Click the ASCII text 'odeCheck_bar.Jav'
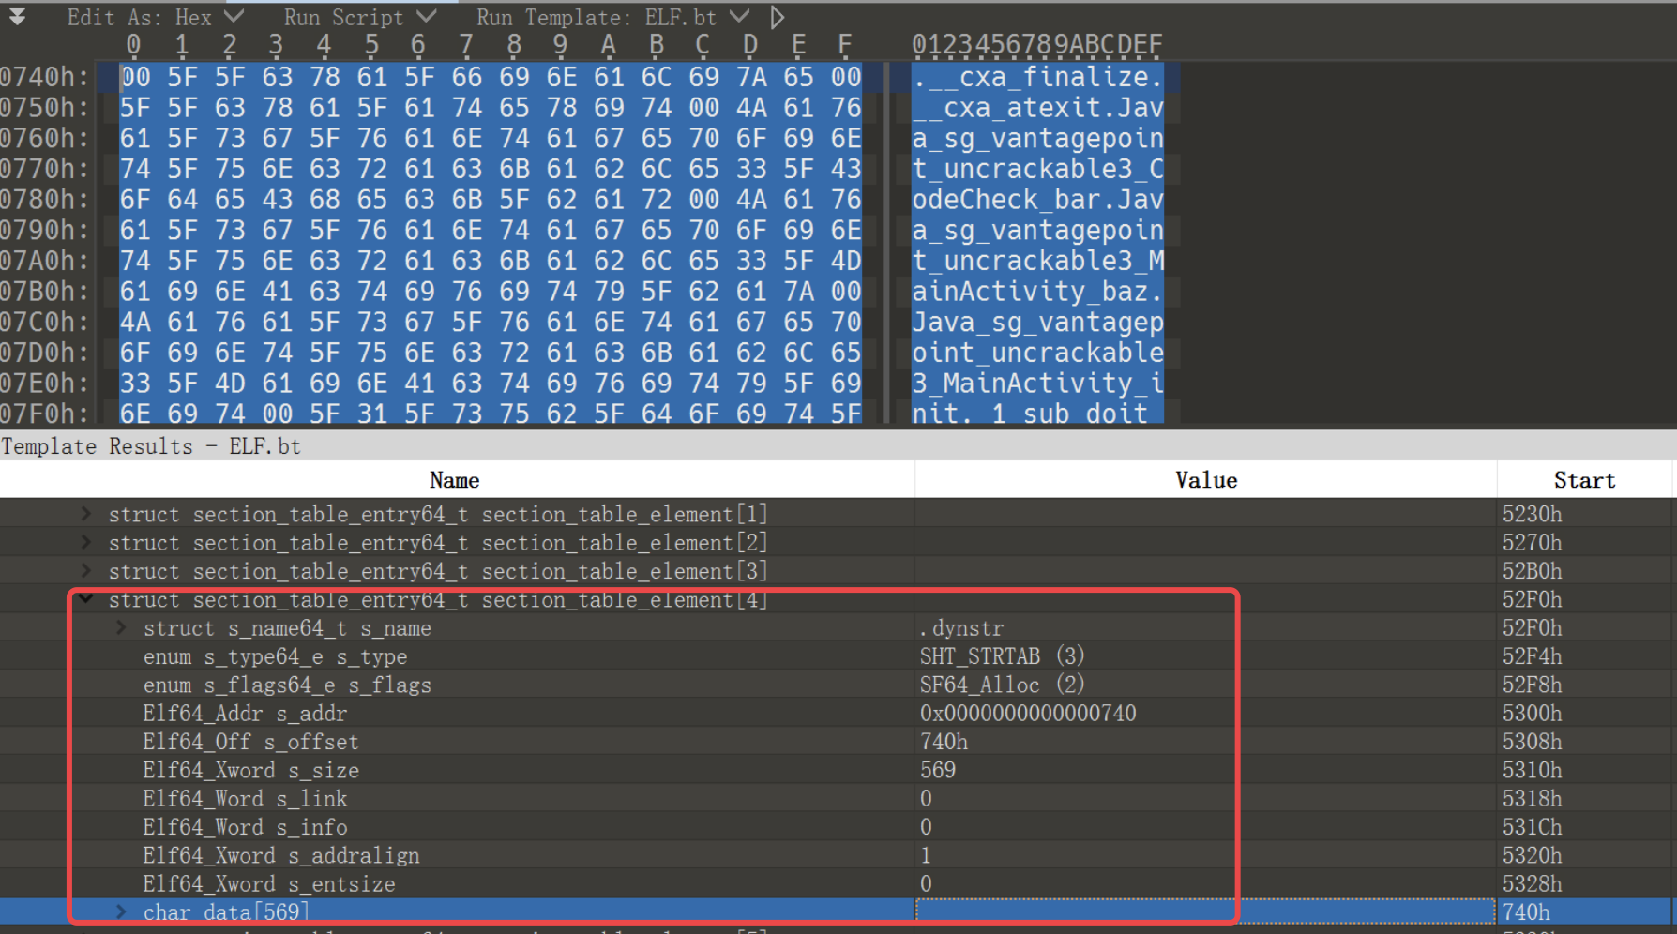Viewport: 1677px width, 934px height. point(1037,200)
